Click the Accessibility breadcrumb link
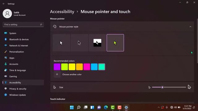 pos(62,12)
